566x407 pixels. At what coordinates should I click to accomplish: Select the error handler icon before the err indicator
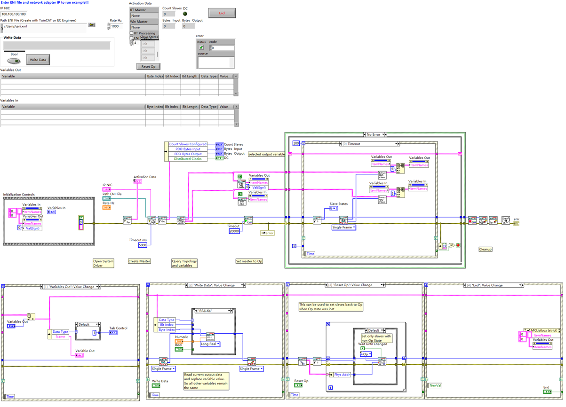click(506, 220)
